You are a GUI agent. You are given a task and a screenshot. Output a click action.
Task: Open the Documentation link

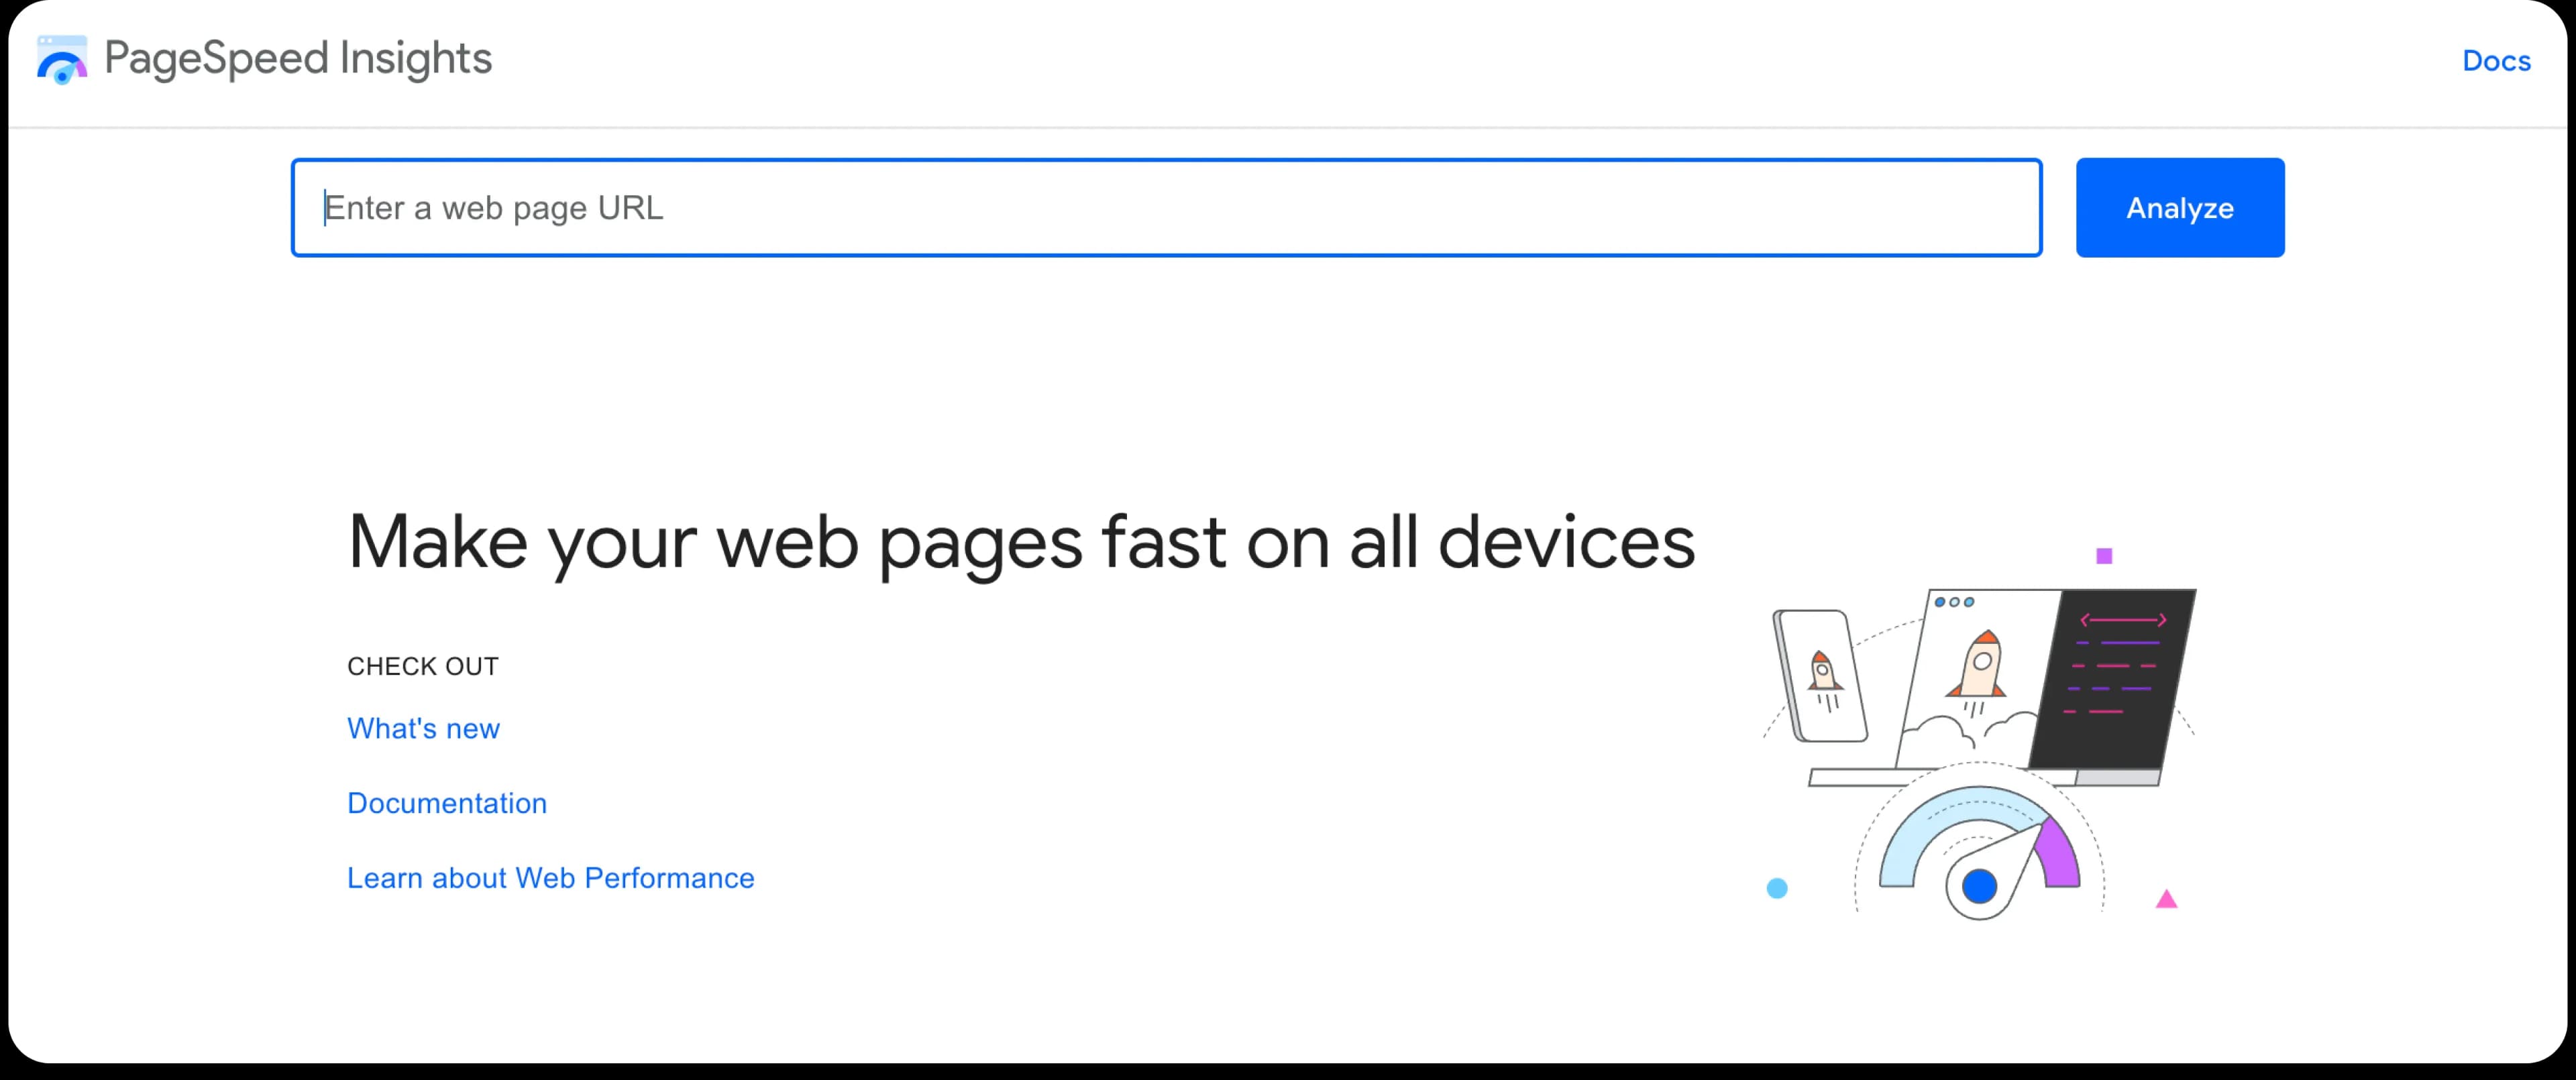(447, 803)
